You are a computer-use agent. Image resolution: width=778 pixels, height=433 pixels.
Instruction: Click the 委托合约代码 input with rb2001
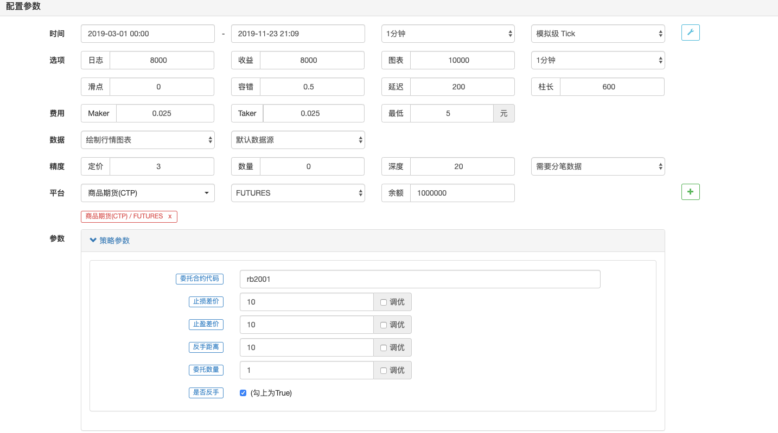[419, 280]
